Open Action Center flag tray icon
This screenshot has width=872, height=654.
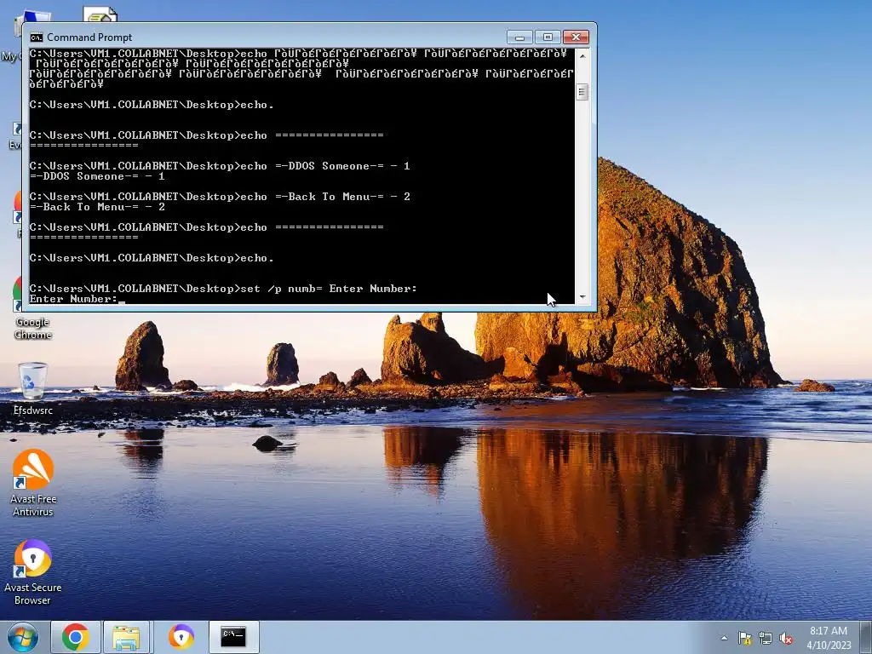(744, 638)
